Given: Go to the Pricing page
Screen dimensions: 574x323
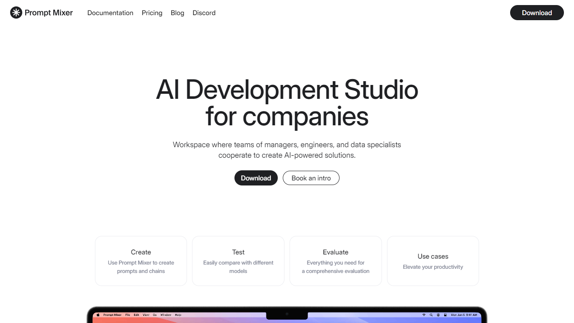Looking at the screenshot, I should pyautogui.click(x=152, y=13).
